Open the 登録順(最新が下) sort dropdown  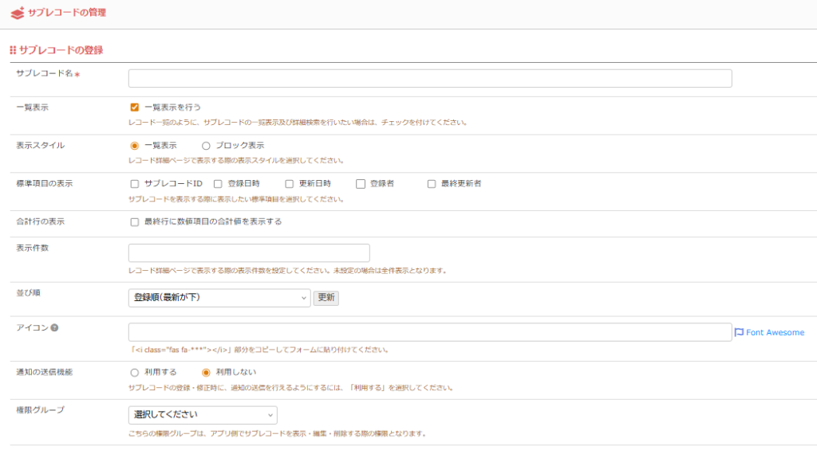[x=219, y=297]
